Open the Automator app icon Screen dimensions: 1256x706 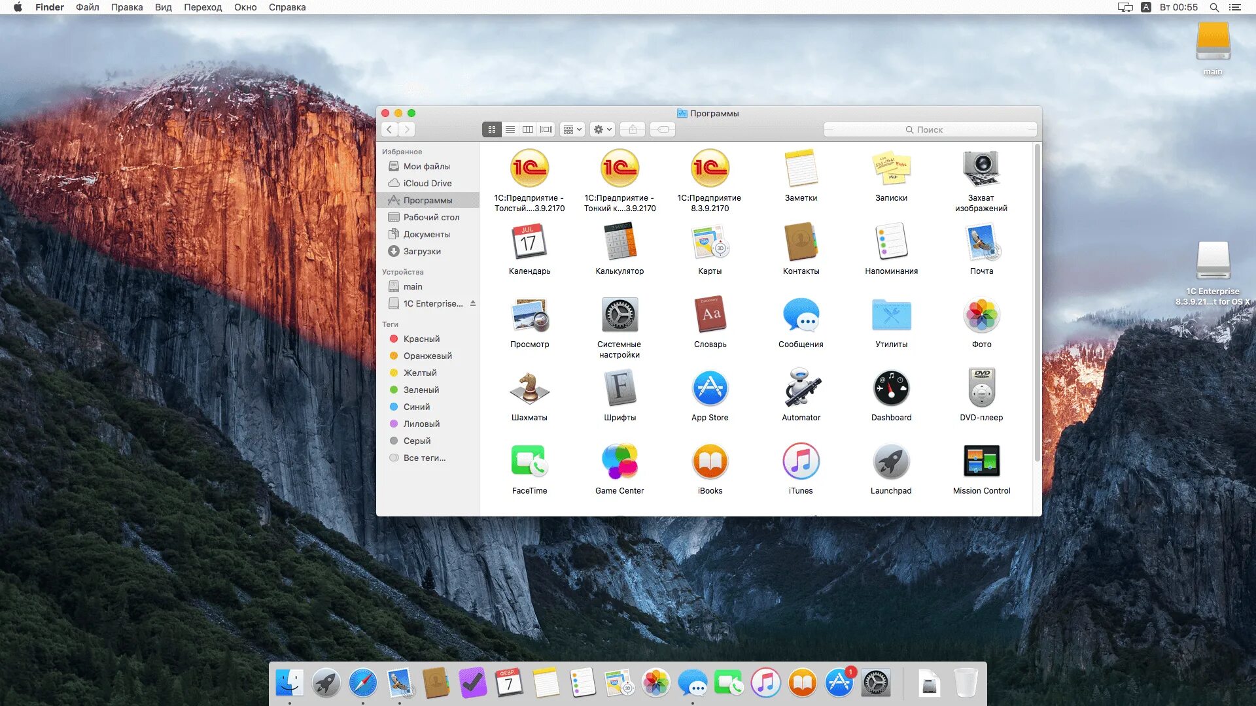pos(801,389)
